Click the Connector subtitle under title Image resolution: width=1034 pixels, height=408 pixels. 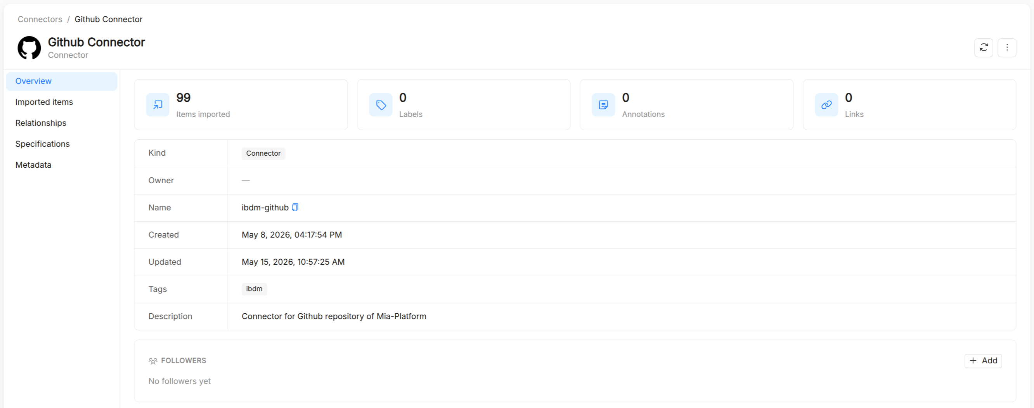click(x=68, y=55)
